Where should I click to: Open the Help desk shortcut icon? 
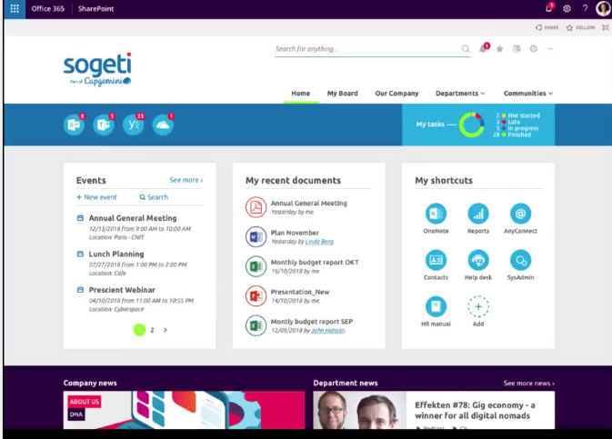pos(477,260)
